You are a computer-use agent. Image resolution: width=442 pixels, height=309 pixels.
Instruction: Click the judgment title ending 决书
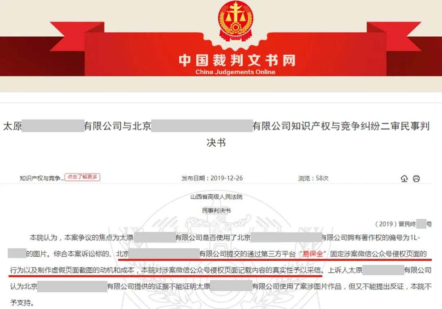tap(216, 142)
